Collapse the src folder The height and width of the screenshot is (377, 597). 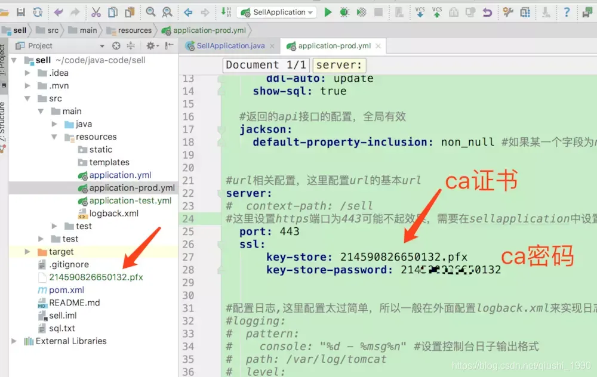click(x=27, y=98)
